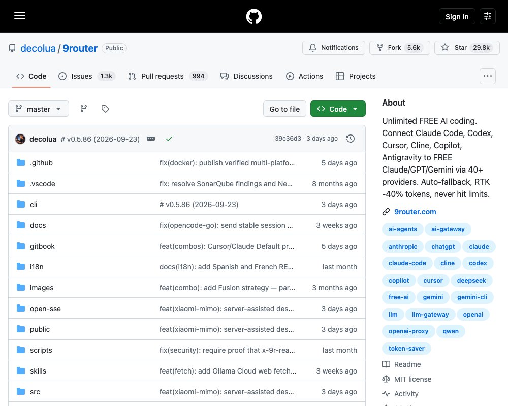Screen dimensions: 508x406
Task: Open the Discussions tab
Action: click(x=246, y=76)
